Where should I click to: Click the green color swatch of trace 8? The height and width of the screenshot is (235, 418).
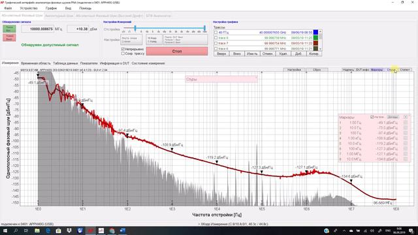315,38
